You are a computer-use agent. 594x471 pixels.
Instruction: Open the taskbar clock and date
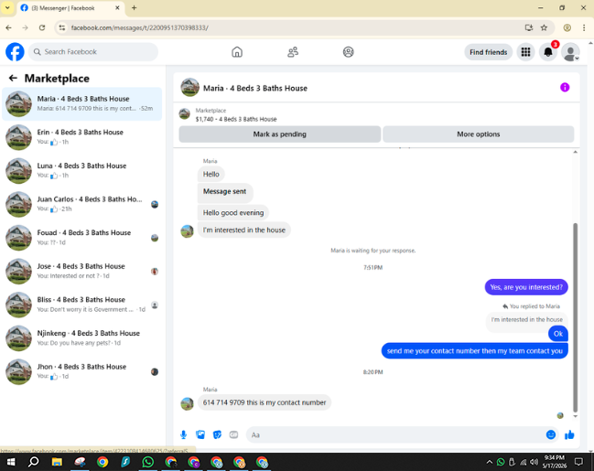click(x=555, y=462)
